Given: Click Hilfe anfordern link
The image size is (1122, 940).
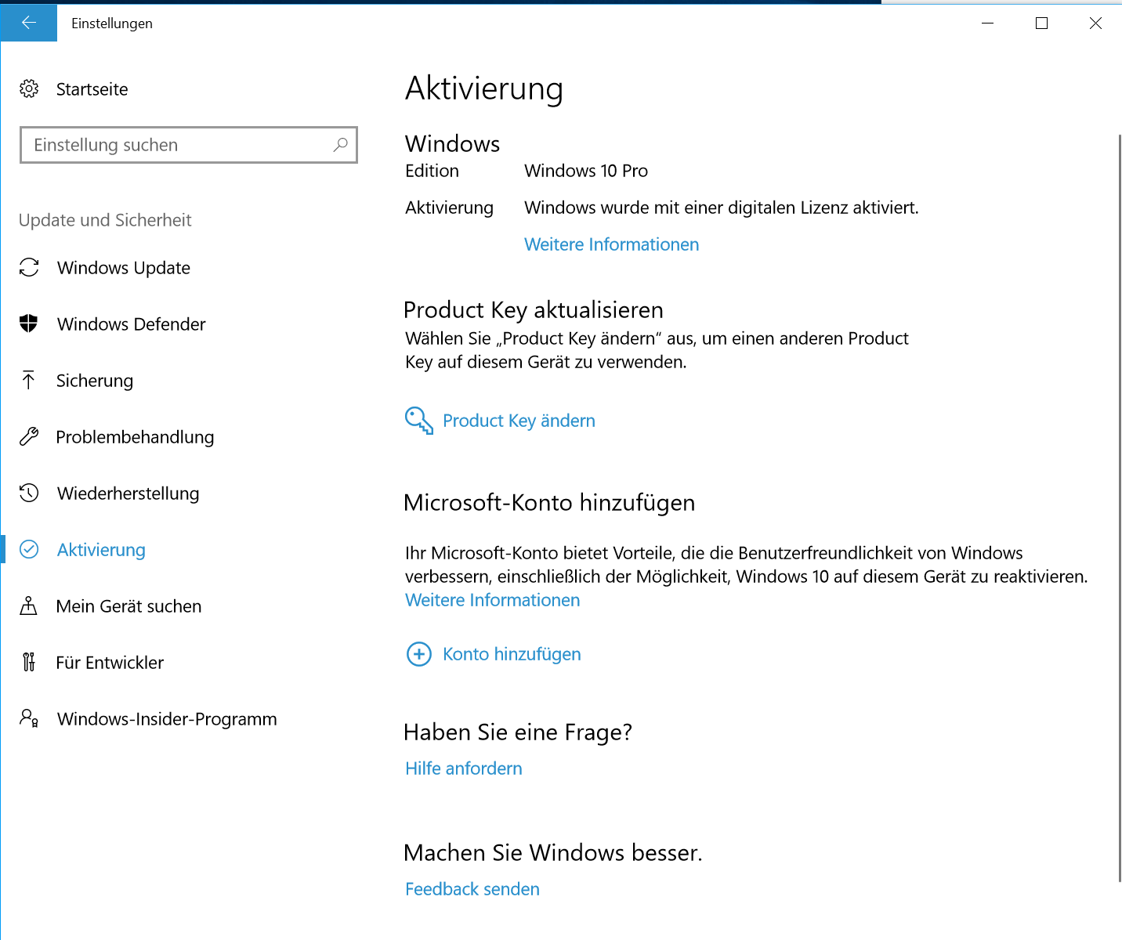Looking at the screenshot, I should tap(464, 768).
